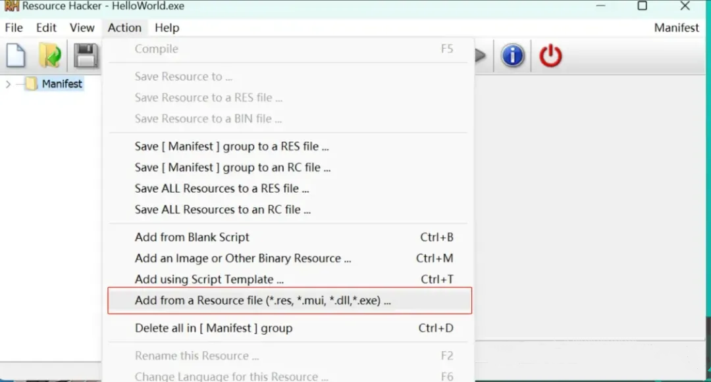Image resolution: width=711 pixels, height=382 pixels.
Task: Expand the Manifest tree node
Action: 8,84
